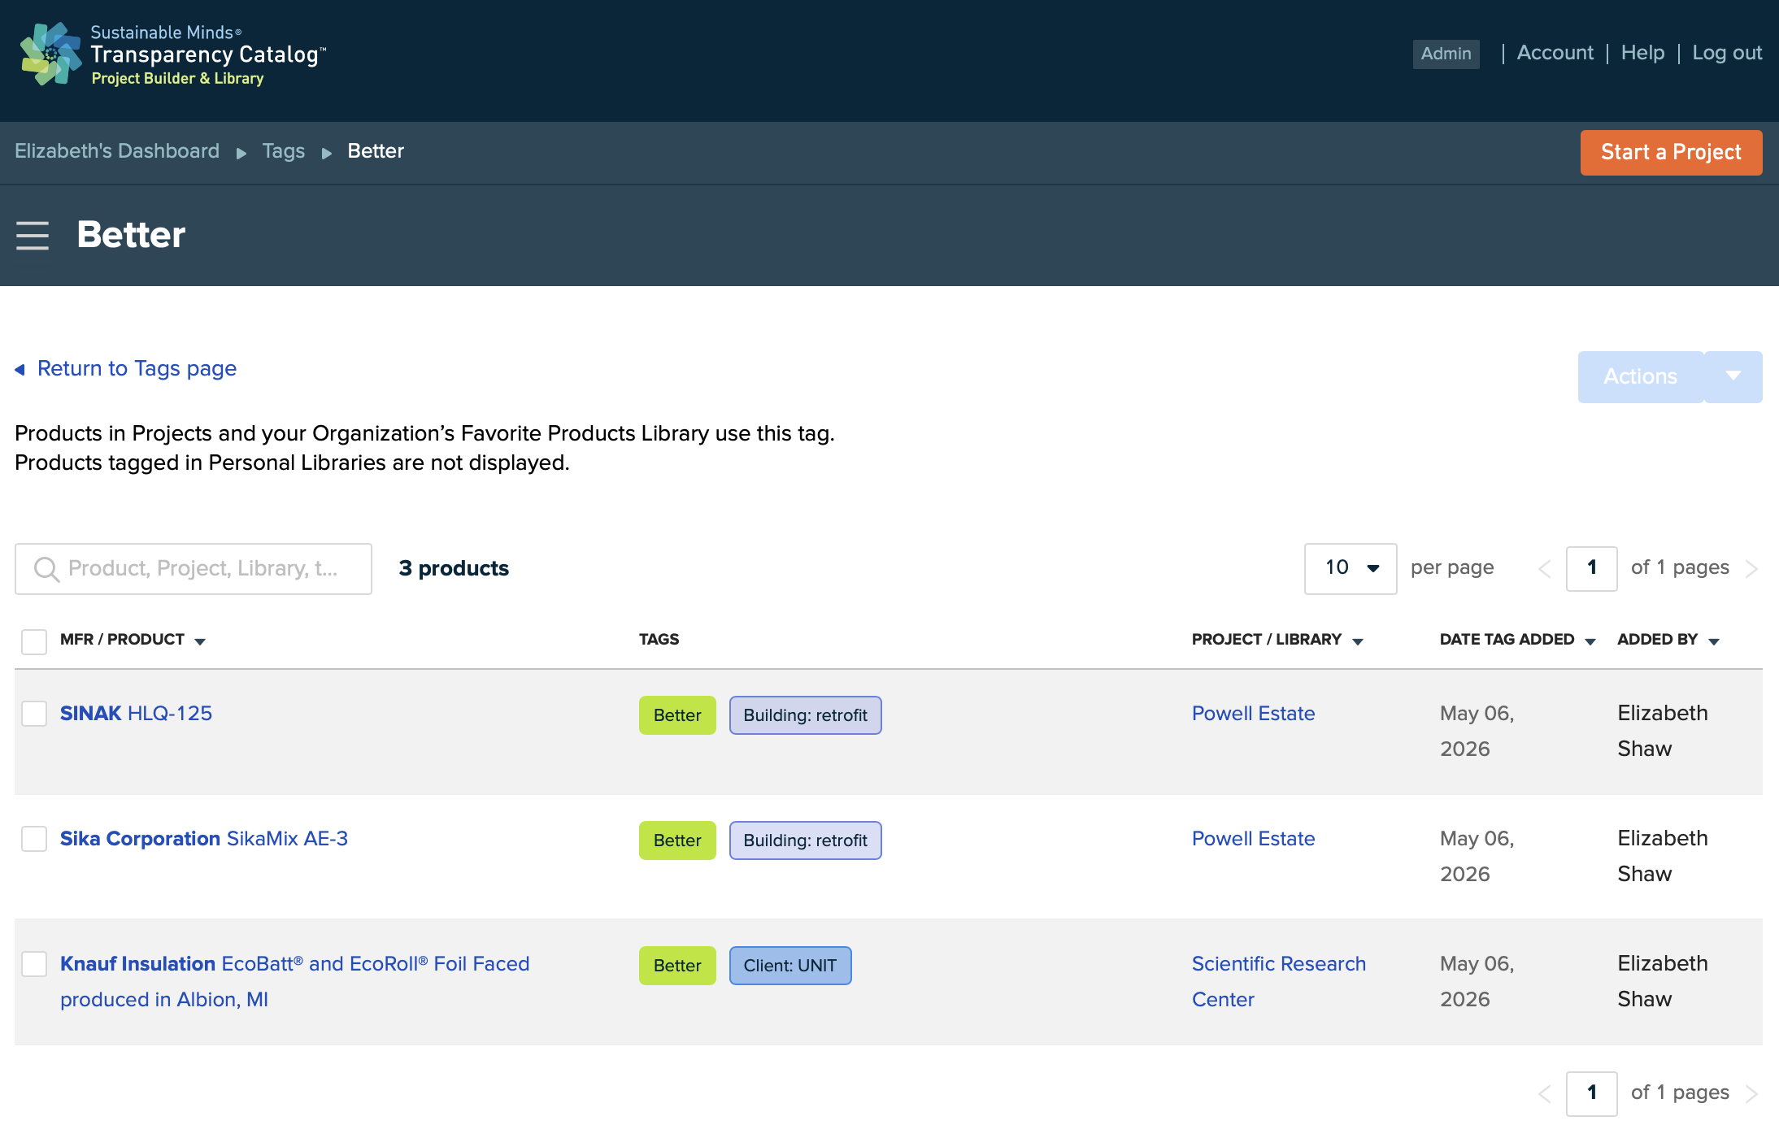Click the Admin badge in header

coord(1446,54)
